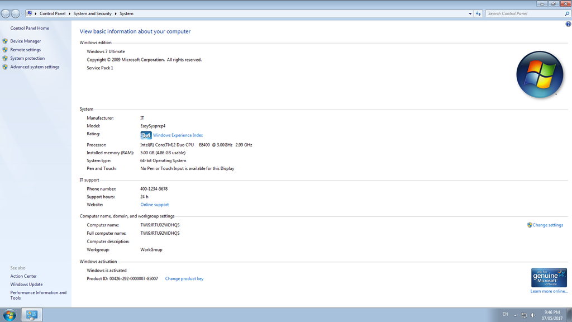572x322 pixels.
Task: Click the 64-bit Operating System text
Action: (163, 160)
